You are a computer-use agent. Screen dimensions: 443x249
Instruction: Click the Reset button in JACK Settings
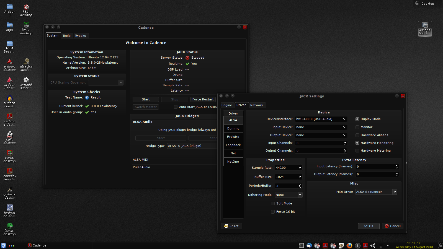coord(231,226)
